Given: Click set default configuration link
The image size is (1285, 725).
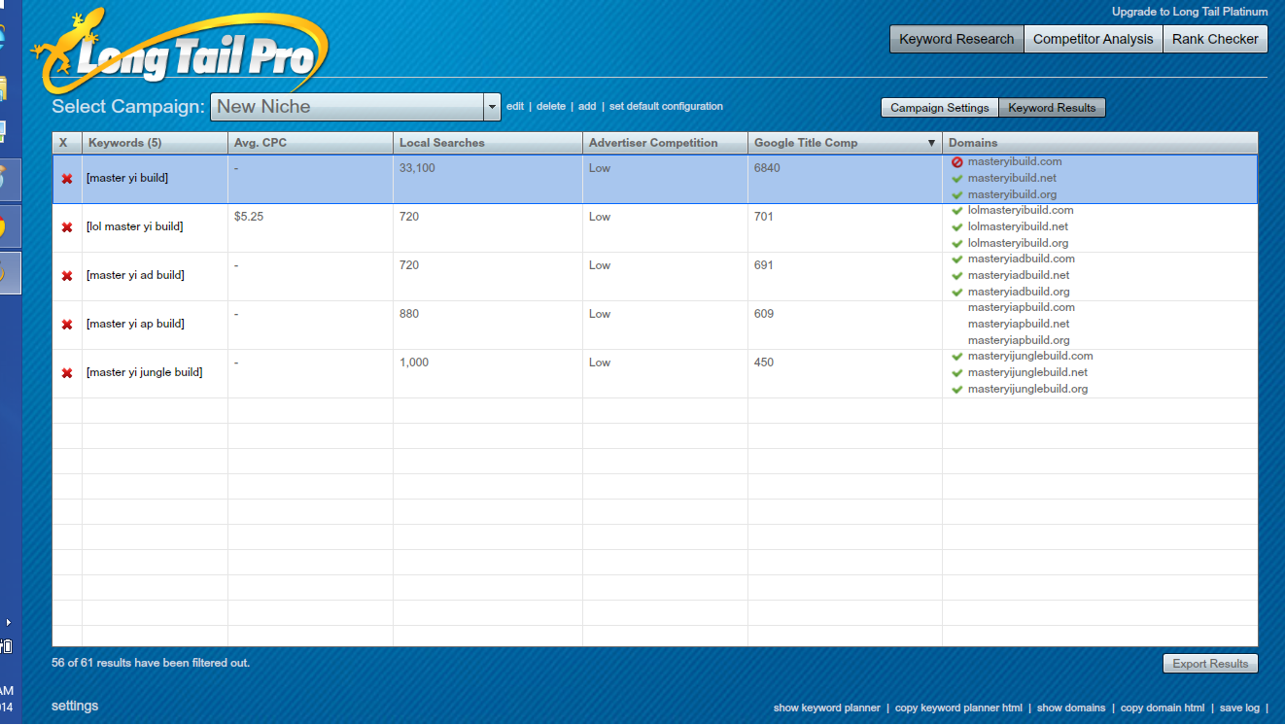Looking at the screenshot, I should (x=666, y=107).
